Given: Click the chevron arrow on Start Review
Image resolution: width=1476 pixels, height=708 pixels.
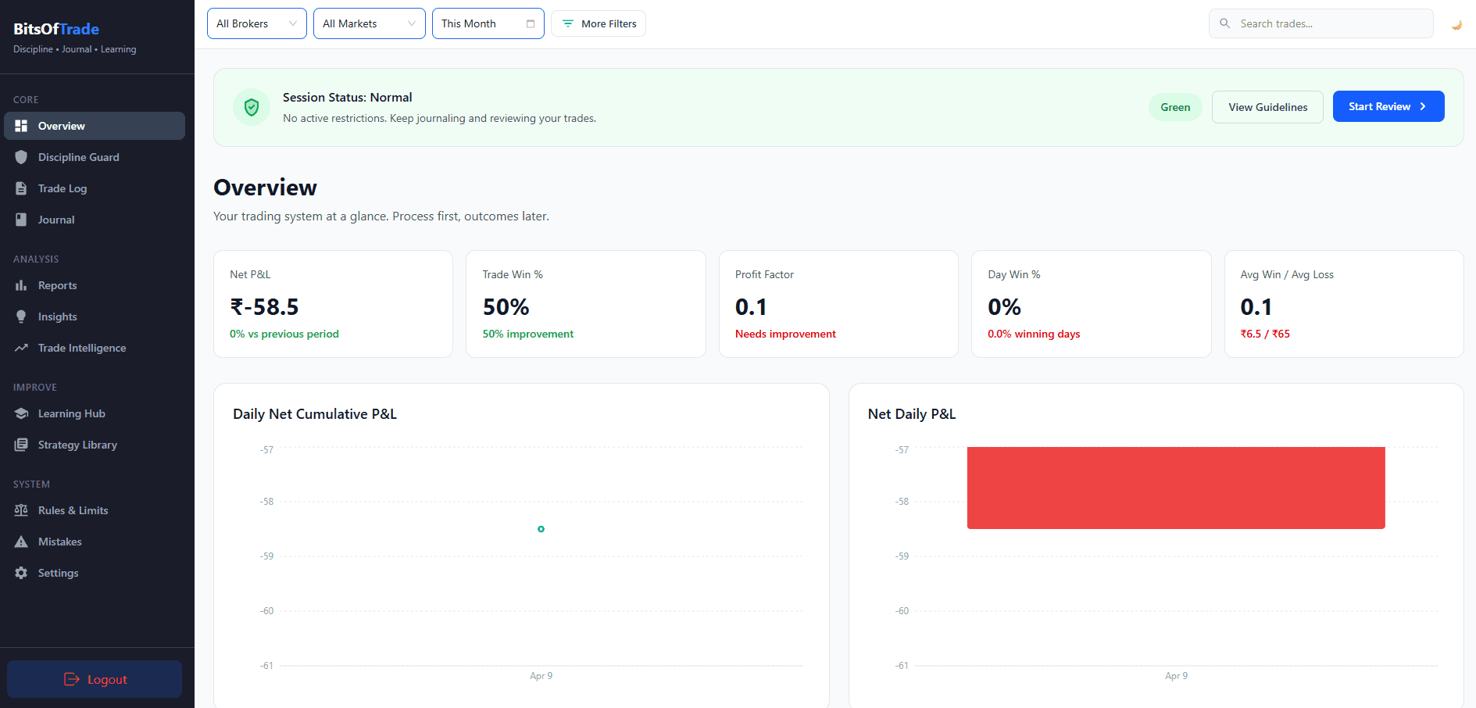Looking at the screenshot, I should click(x=1423, y=106).
